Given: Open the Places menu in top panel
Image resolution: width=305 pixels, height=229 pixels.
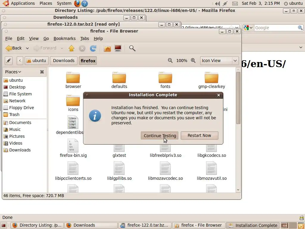Looking at the screenshot, I should [46, 3].
